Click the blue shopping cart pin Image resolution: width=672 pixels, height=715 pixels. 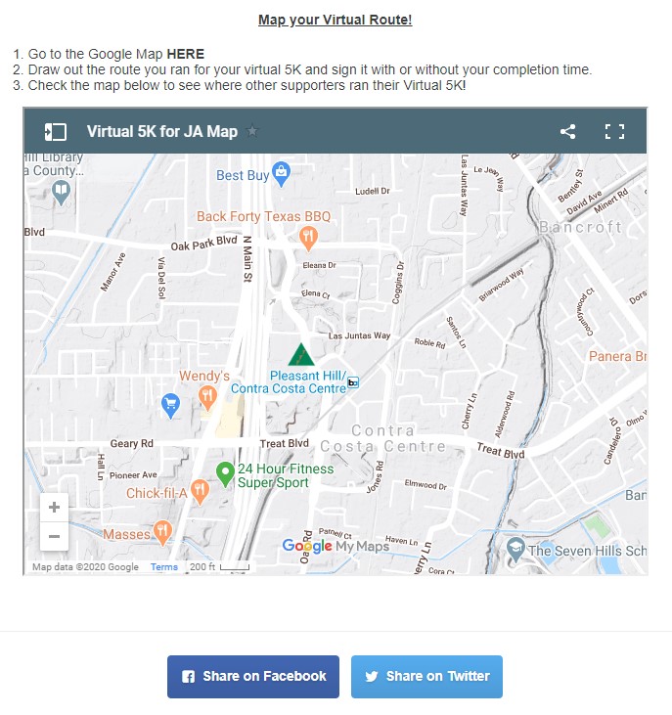[170, 405]
